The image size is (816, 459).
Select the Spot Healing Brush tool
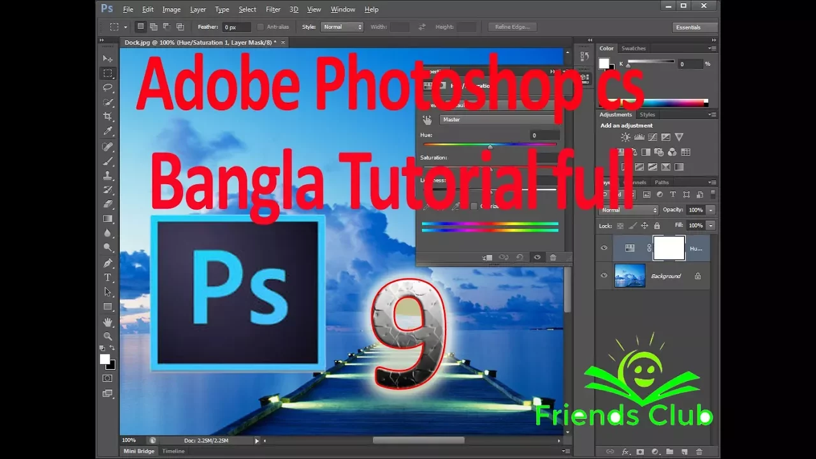coord(108,147)
